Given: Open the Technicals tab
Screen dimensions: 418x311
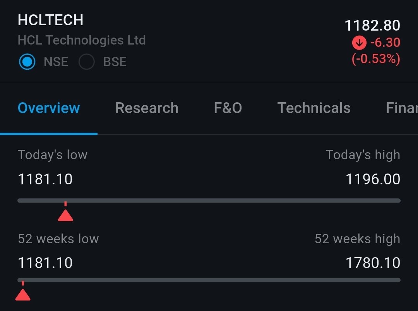Looking at the screenshot, I should (314, 108).
